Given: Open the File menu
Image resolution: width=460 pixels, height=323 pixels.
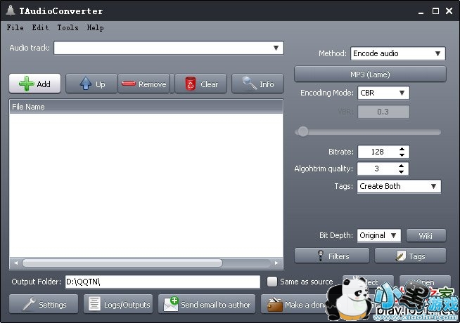Looking at the screenshot, I should click(x=15, y=27).
